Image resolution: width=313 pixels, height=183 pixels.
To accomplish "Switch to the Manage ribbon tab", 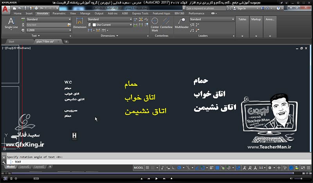I will 85,13.
